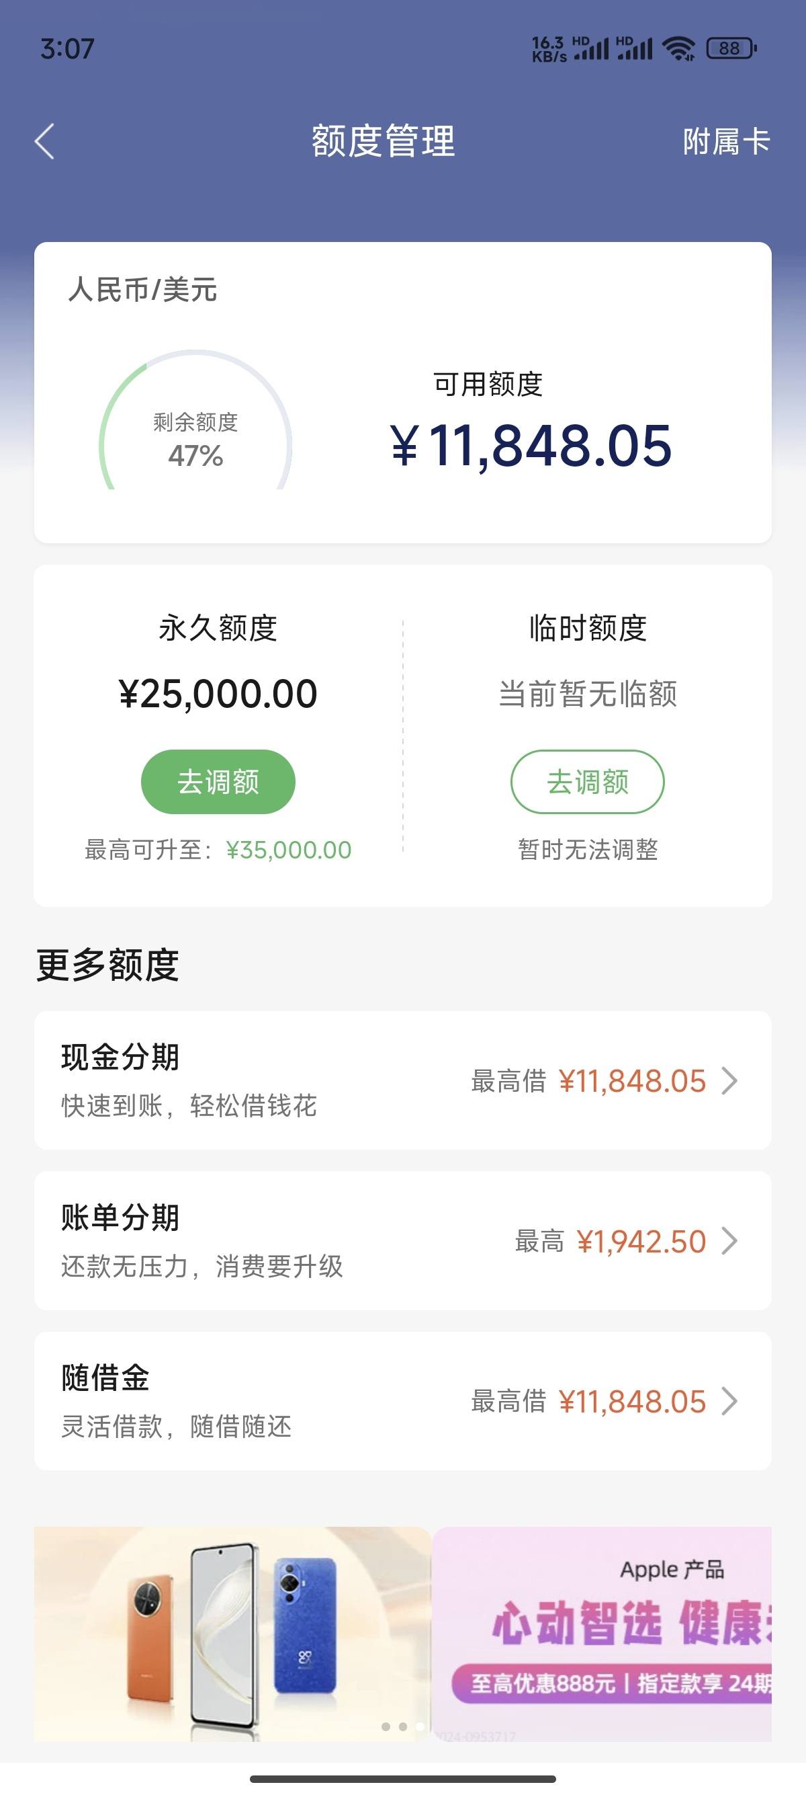Tap the Wi-Fi icon in the status bar
This screenshot has width=806, height=1795.
tap(678, 48)
